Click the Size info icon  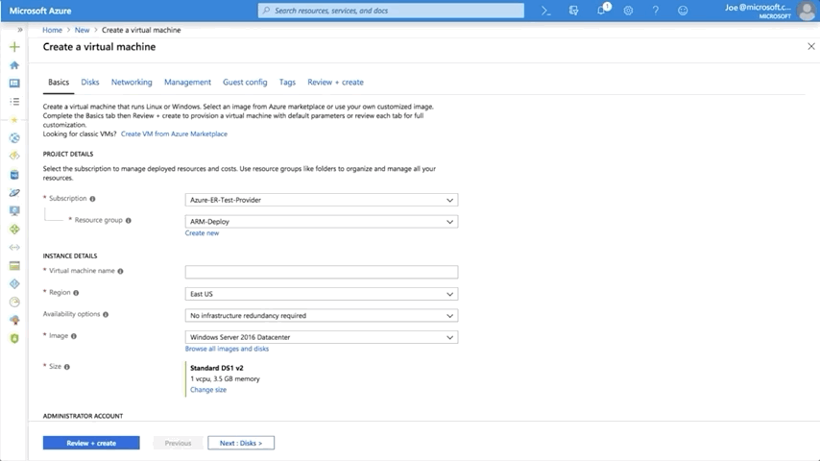67,367
